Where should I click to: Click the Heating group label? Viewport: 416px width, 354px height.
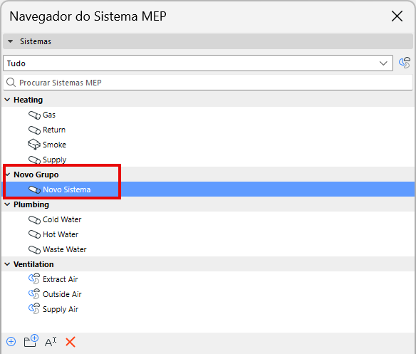point(28,100)
